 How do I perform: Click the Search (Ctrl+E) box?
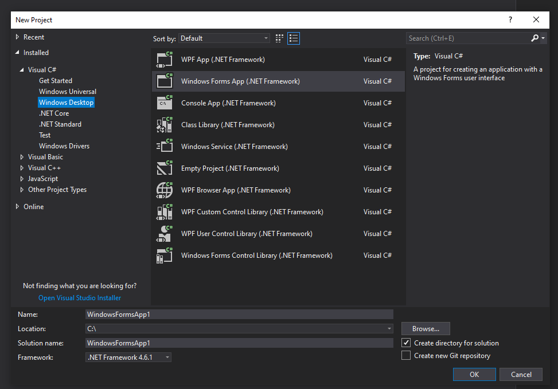(x=467, y=38)
